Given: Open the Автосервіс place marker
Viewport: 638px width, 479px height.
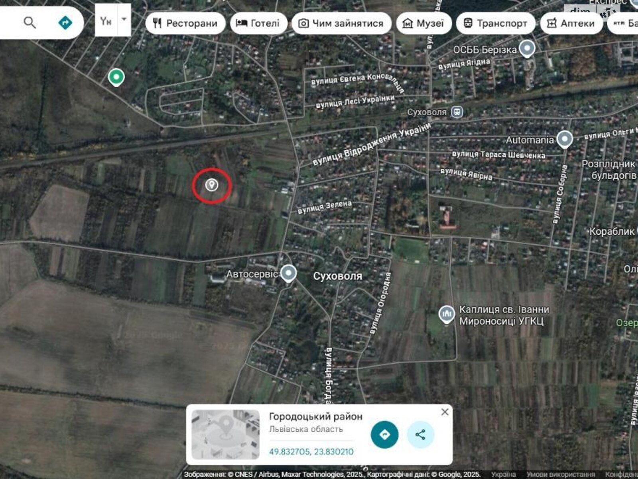Looking at the screenshot, I should click(x=288, y=274).
